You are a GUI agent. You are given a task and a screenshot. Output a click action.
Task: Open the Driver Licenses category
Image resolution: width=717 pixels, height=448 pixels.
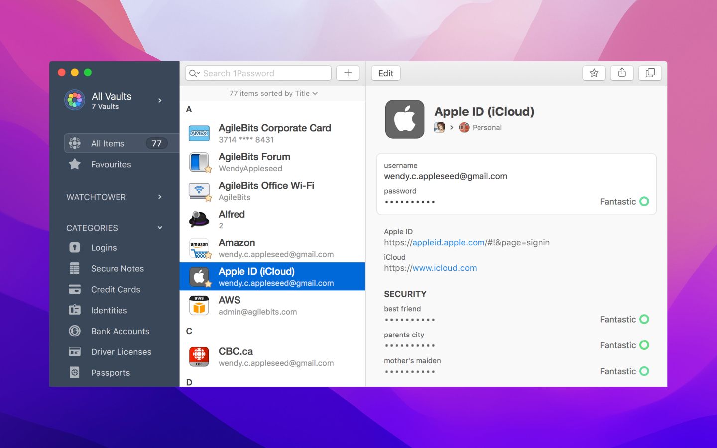(x=121, y=352)
